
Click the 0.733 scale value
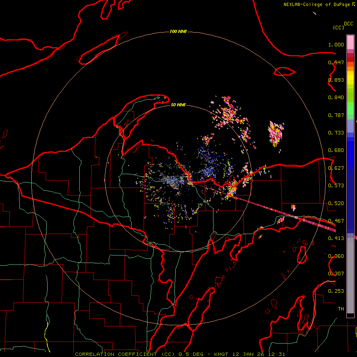336,133
